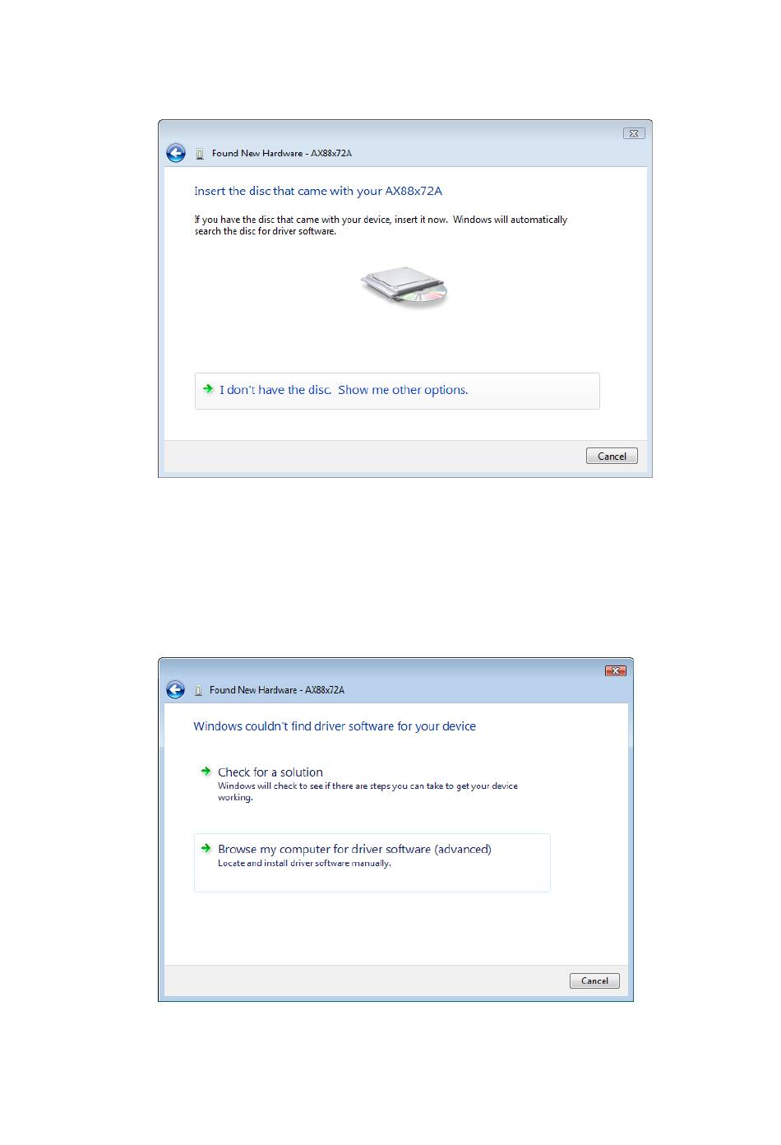Cancel the Insert the disc dialog
Viewport: 781px width, 1145px height.
coord(612,456)
